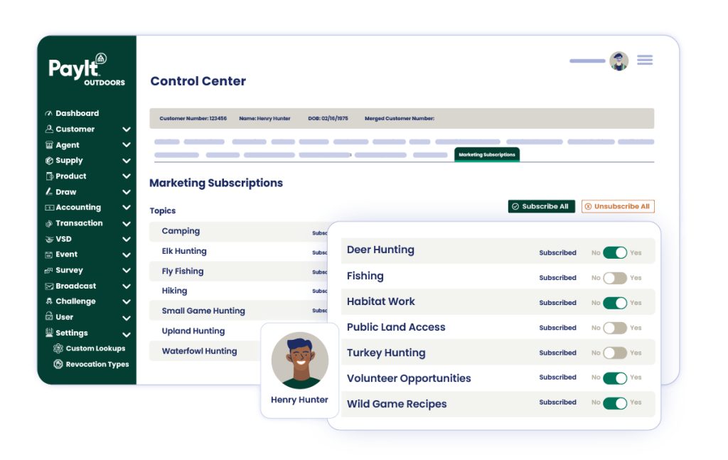Click the Customer person icon in sidebar
Viewport: 728px width, 460px height.
tap(49, 129)
